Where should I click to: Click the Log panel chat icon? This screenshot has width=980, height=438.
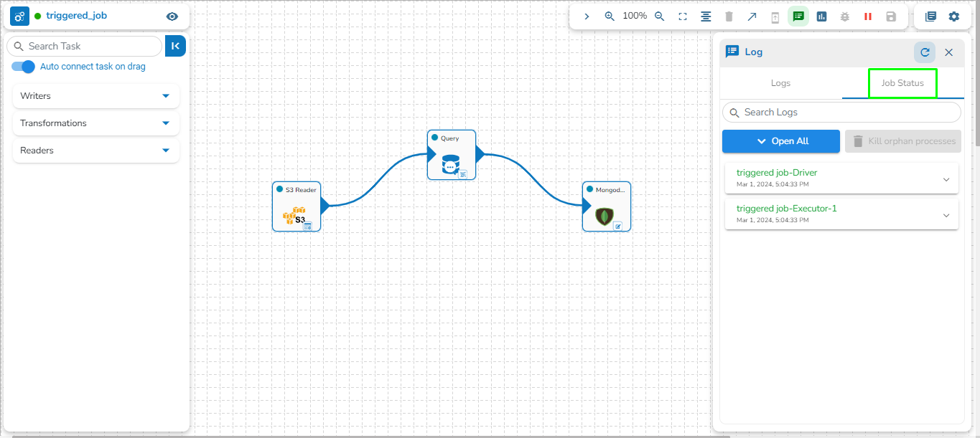pyautogui.click(x=732, y=52)
